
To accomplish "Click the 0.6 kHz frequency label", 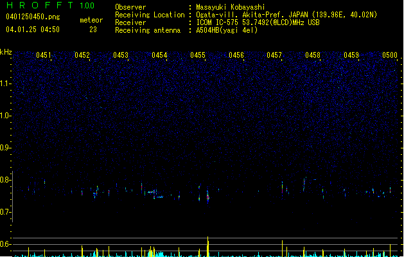I will 5,244.
